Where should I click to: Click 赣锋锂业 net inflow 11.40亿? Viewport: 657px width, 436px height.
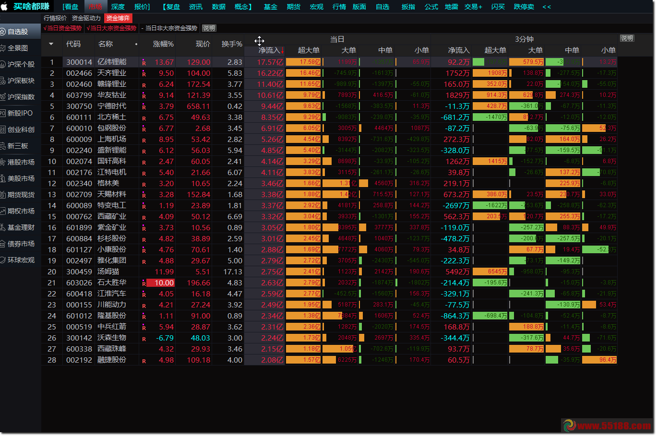point(270,84)
